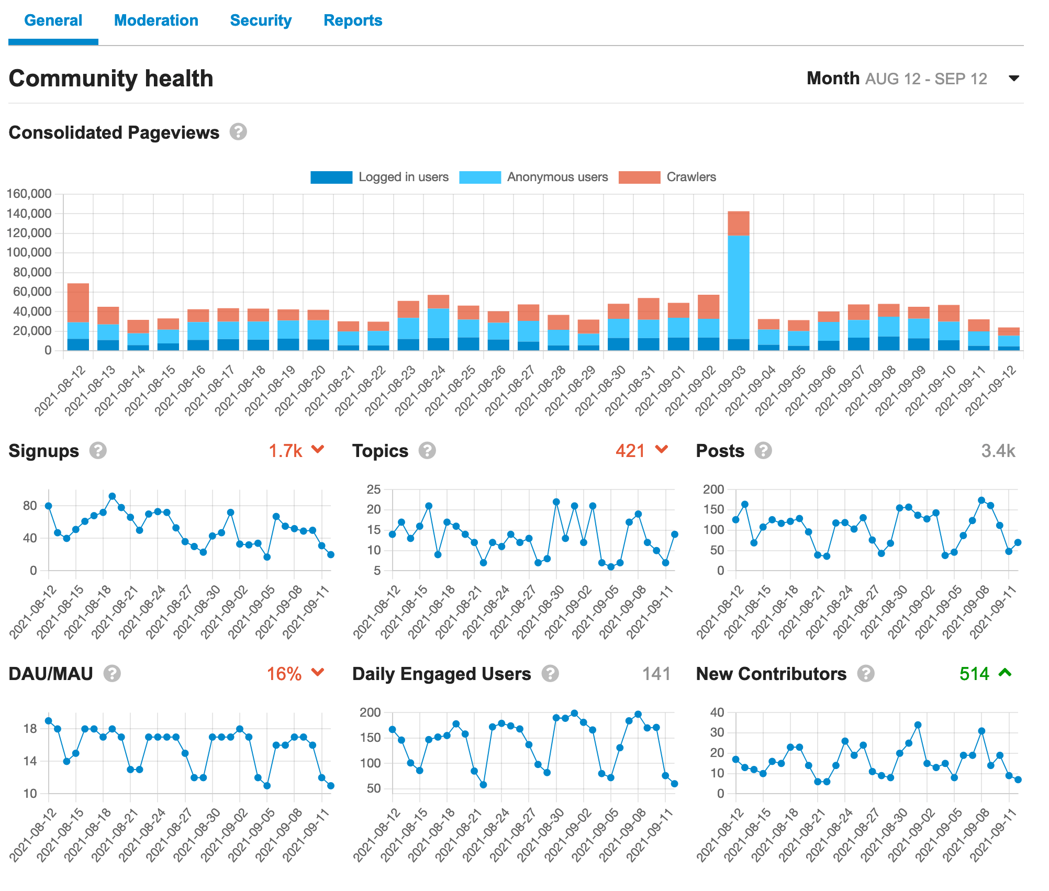Click the chevron beside Topics 421
Screen dimensions: 1049x891
click(661, 449)
